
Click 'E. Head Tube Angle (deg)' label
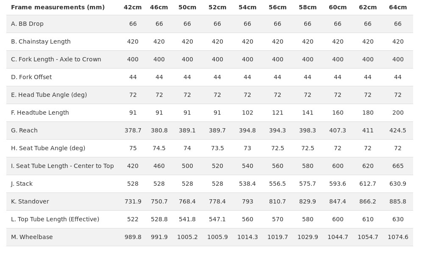(x=49, y=95)
